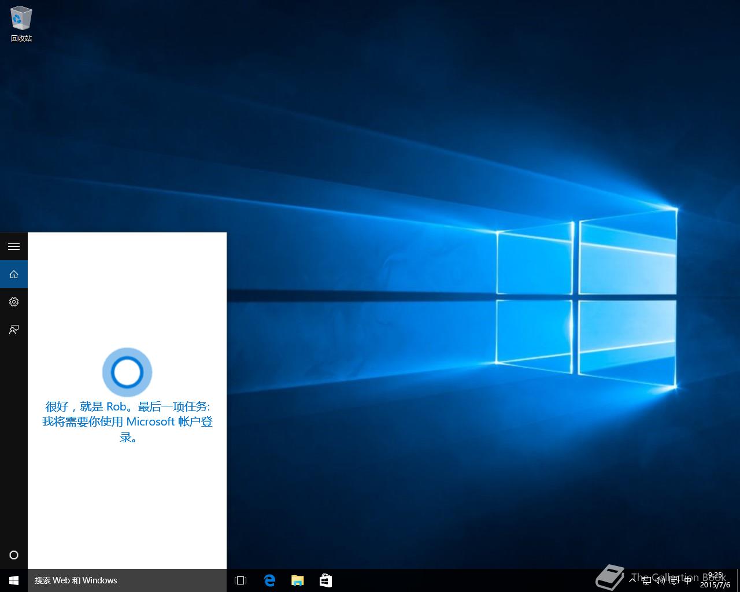Open the volume speaker tray icon
The width and height of the screenshot is (740, 592).
(660, 580)
